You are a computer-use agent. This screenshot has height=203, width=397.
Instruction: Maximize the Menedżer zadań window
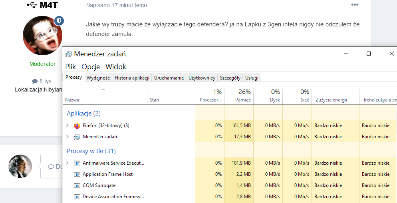pyautogui.click(x=369, y=54)
